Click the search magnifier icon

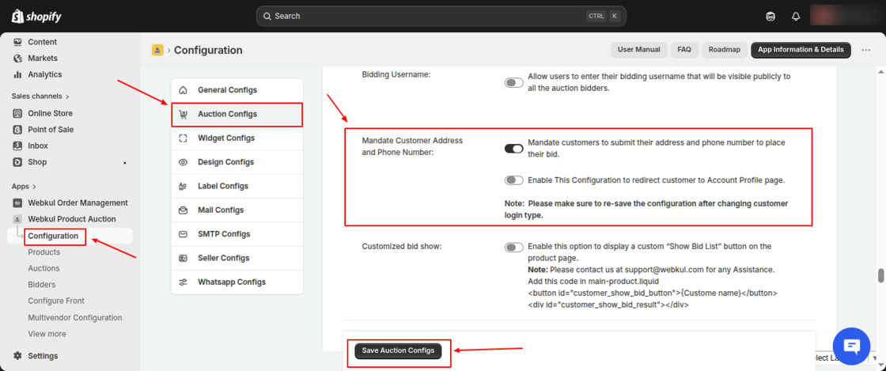pos(267,17)
